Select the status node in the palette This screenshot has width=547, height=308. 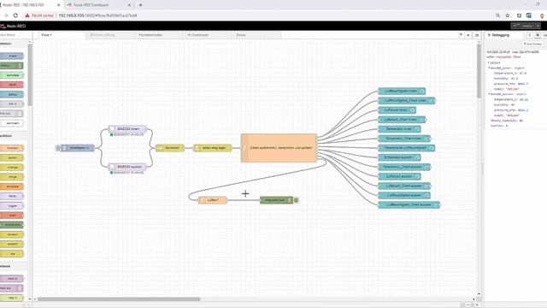tap(12, 94)
